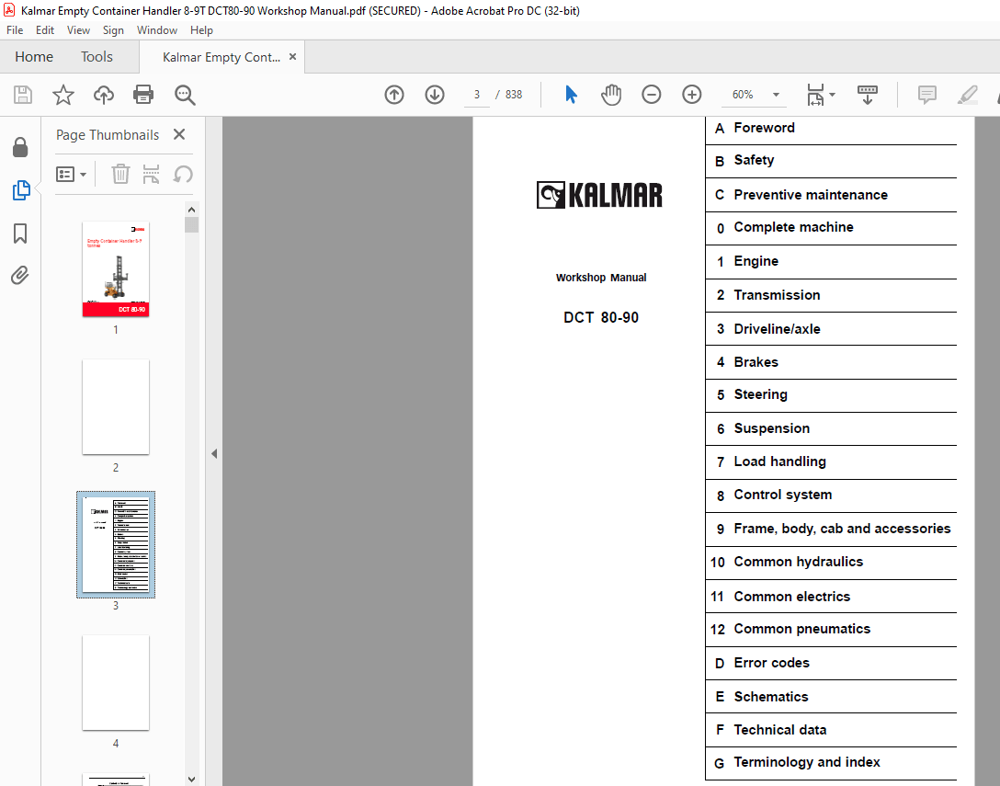Switch to the Tools tab
This screenshot has width=1000, height=786.
(x=97, y=56)
